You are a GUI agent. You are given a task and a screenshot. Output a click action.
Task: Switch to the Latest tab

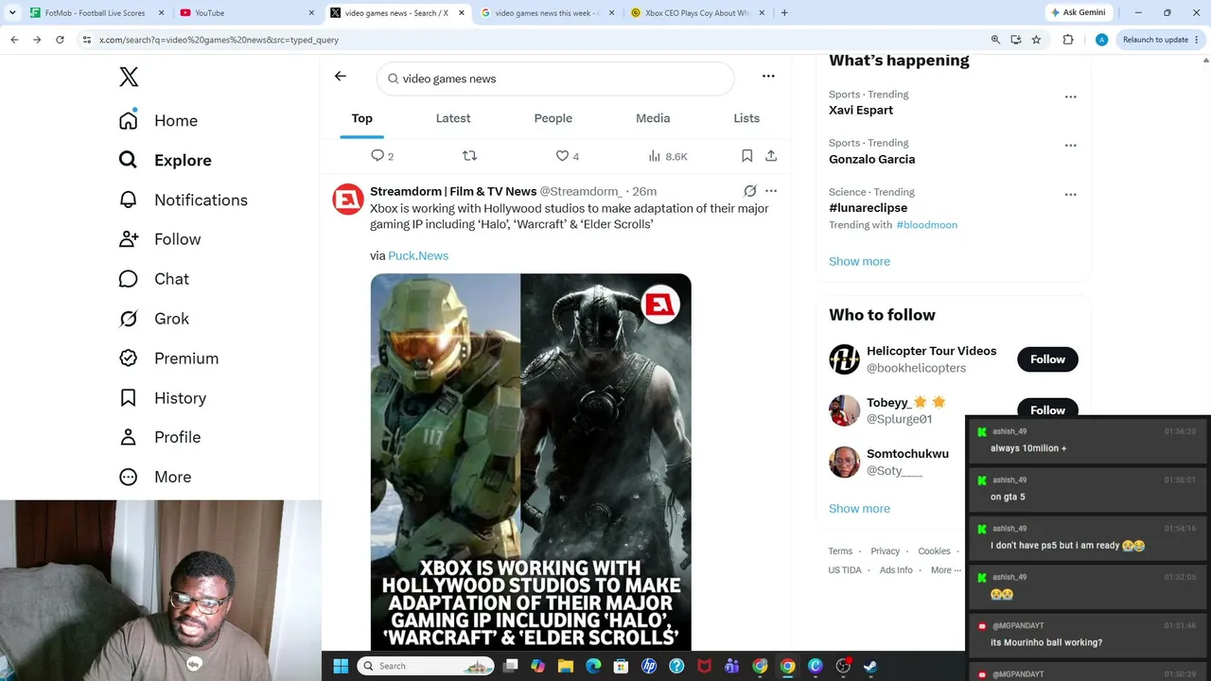pyautogui.click(x=453, y=118)
